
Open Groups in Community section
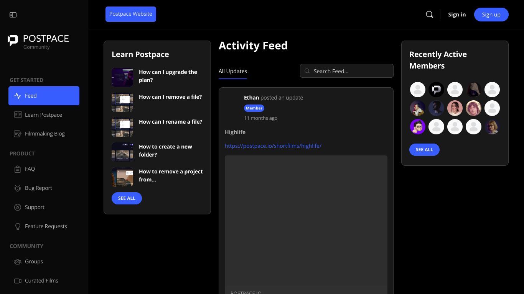[x=44, y=261]
